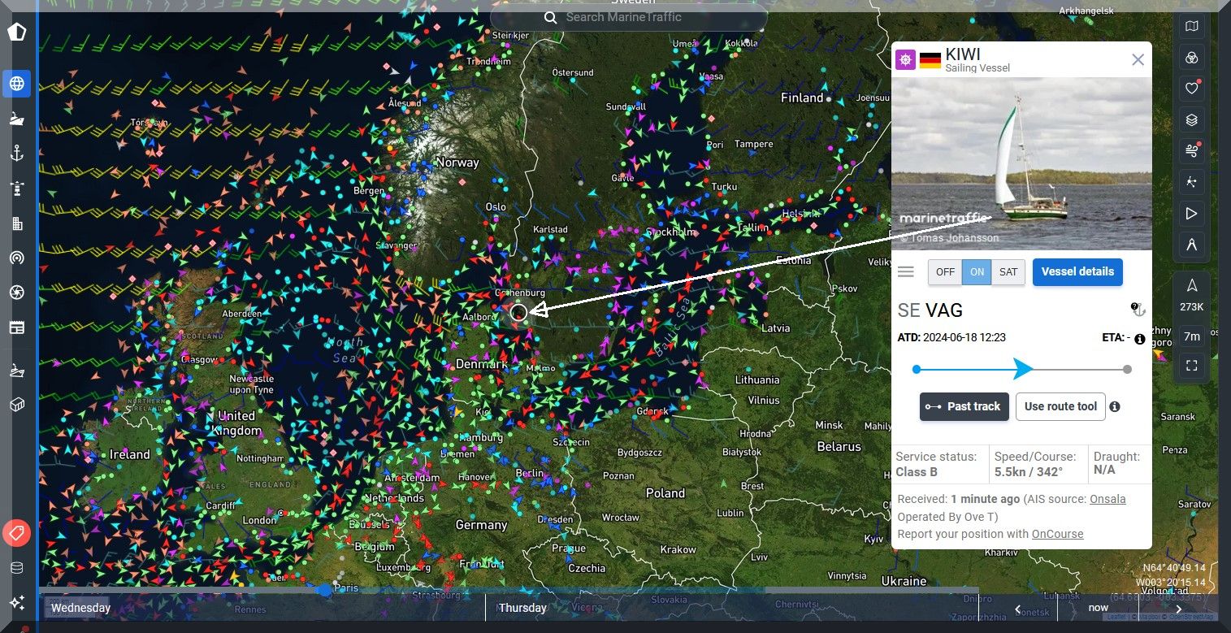Click the Past track button
The width and height of the screenshot is (1231, 633).
[964, 406]
